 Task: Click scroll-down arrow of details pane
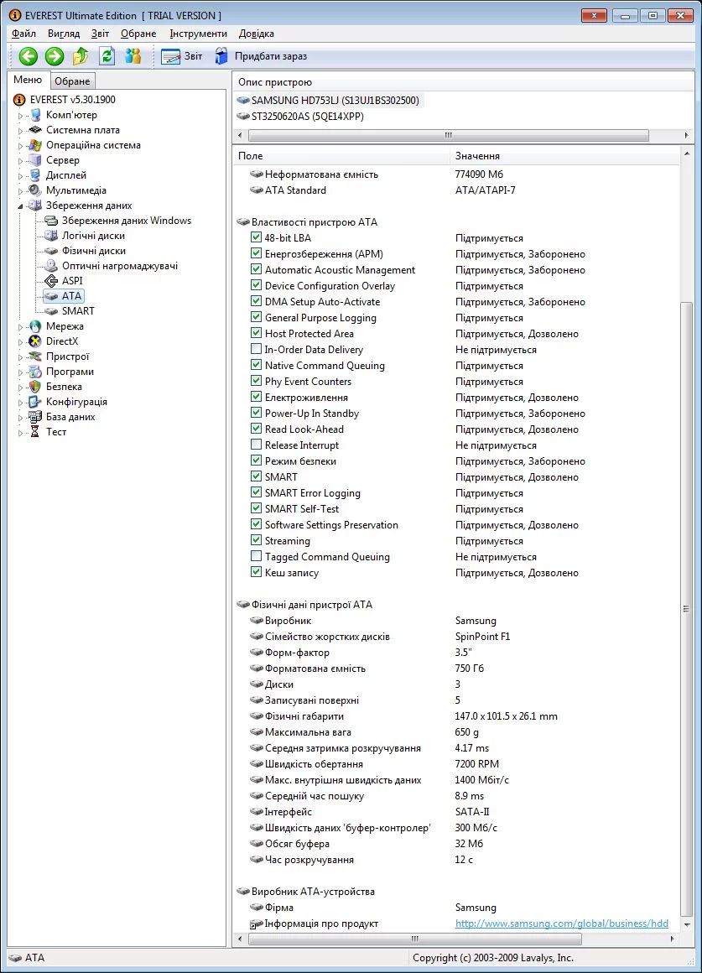click(x=686, y=924)
